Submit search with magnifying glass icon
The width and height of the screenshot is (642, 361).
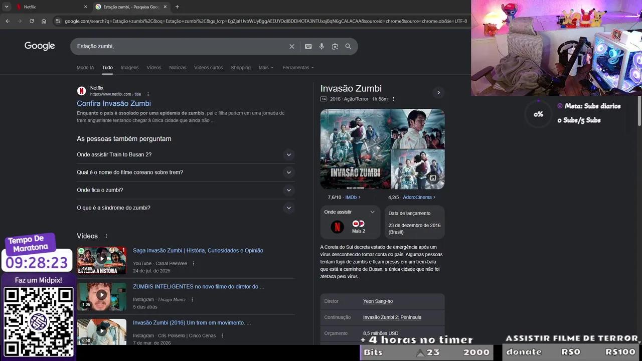[x=348, y=47]
